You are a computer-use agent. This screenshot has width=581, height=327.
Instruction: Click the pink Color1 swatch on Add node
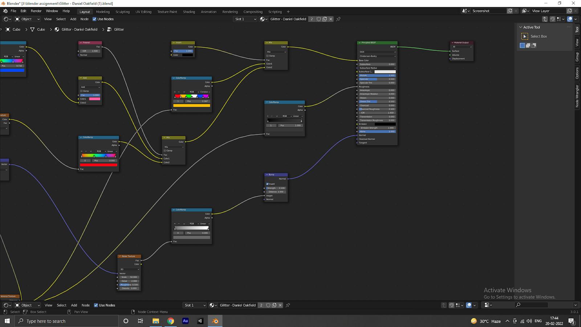[94, 99]
